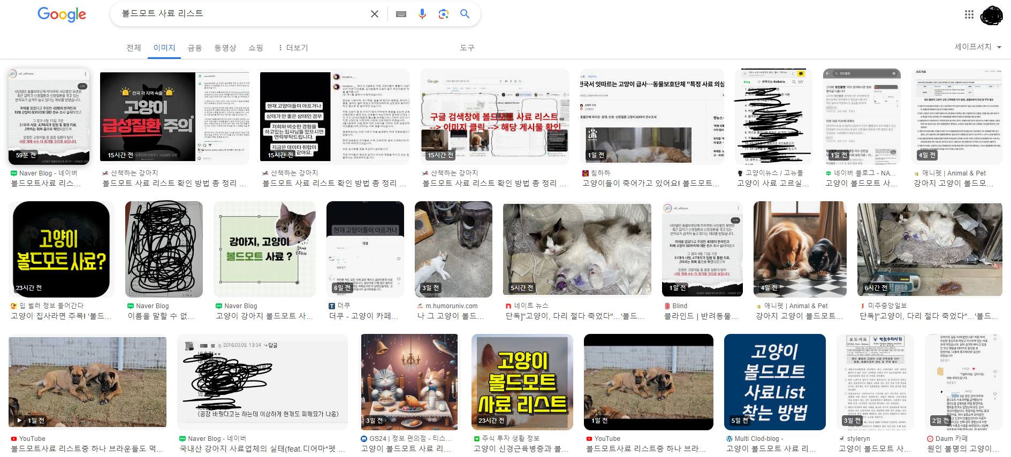The height and width of the screenshot is (457, 1011).
Task: Expand the 세이프서치 dropdown
Action: 978,47
